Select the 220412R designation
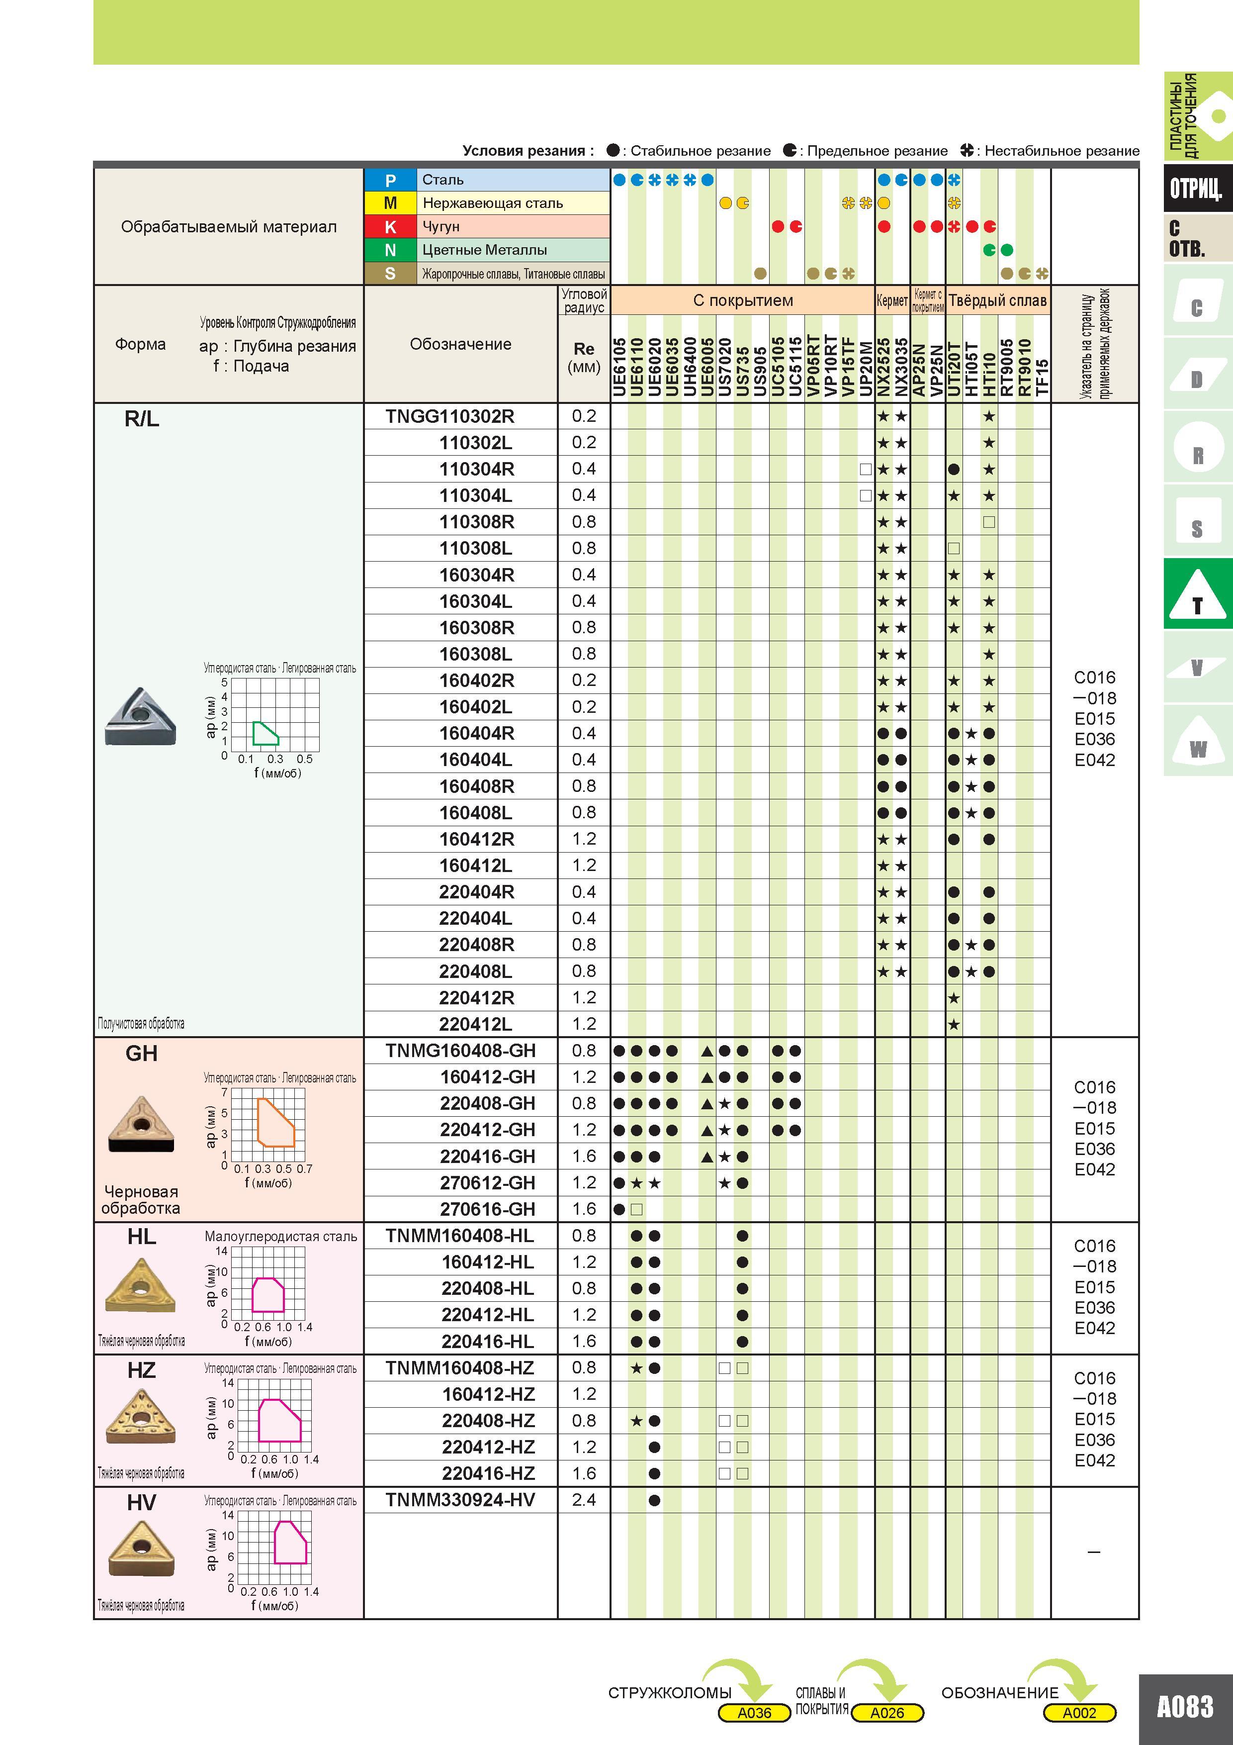This screenshot has height=1745, width=1233. (x=476, y=998)
